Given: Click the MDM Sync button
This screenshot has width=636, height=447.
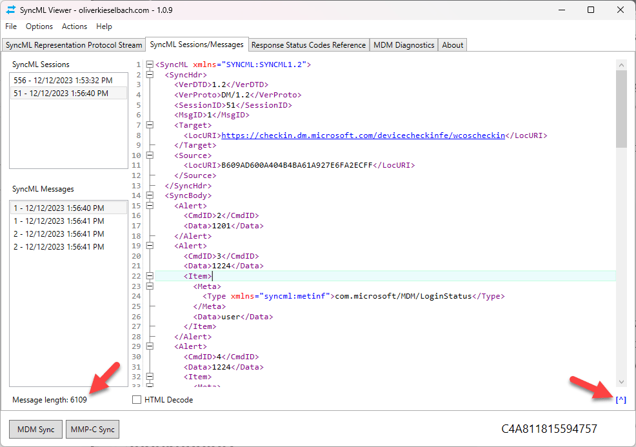Looking at the screenshot, I should point(35,429).
